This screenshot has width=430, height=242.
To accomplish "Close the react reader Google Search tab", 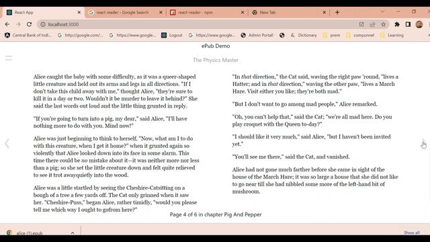I will coord(161,12).
